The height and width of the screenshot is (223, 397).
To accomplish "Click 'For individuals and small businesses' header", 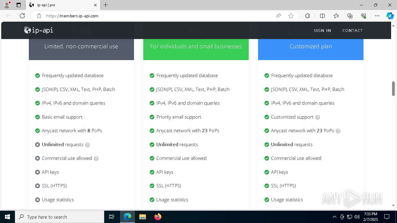I will click(x=196, y=46).
